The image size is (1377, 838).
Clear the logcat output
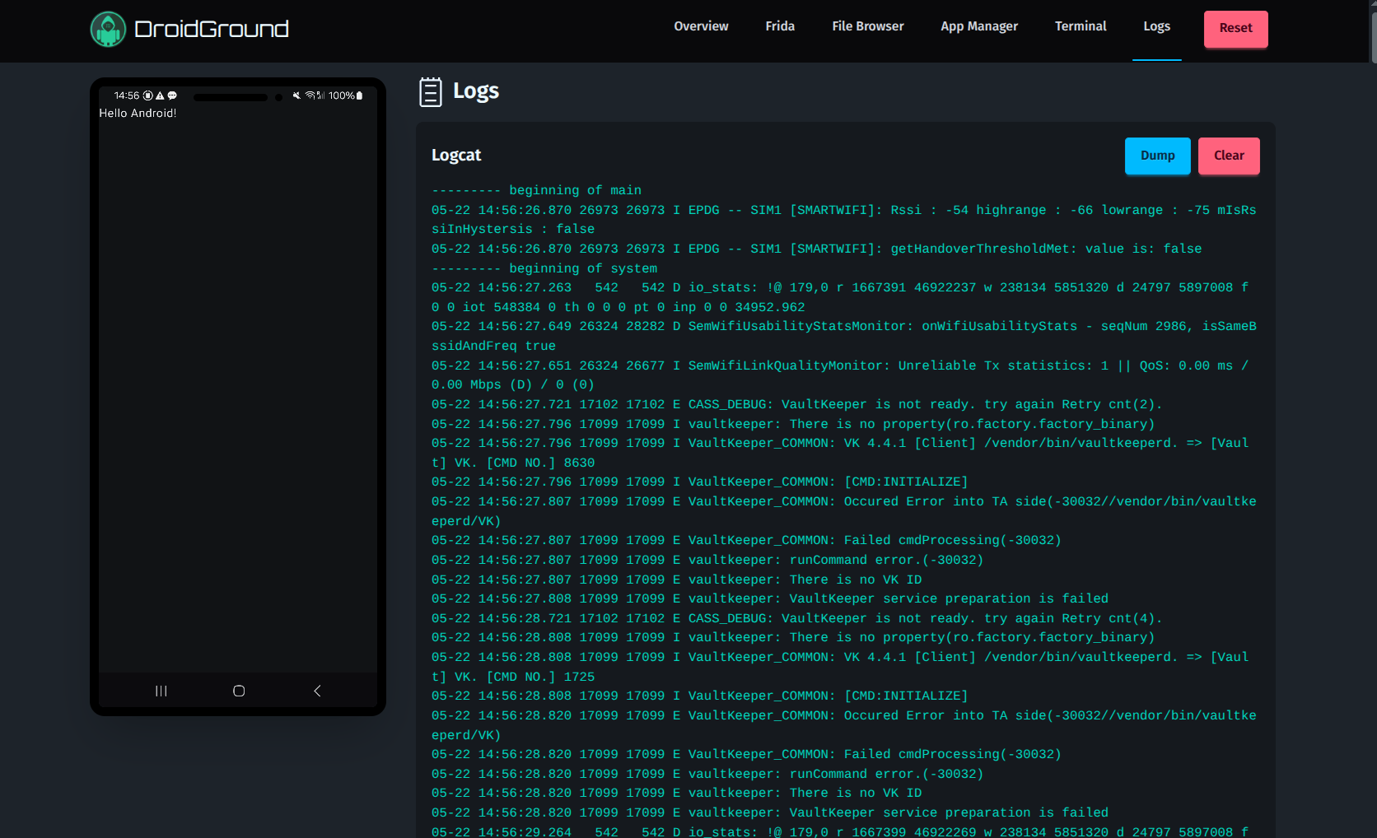point(1229,156)
